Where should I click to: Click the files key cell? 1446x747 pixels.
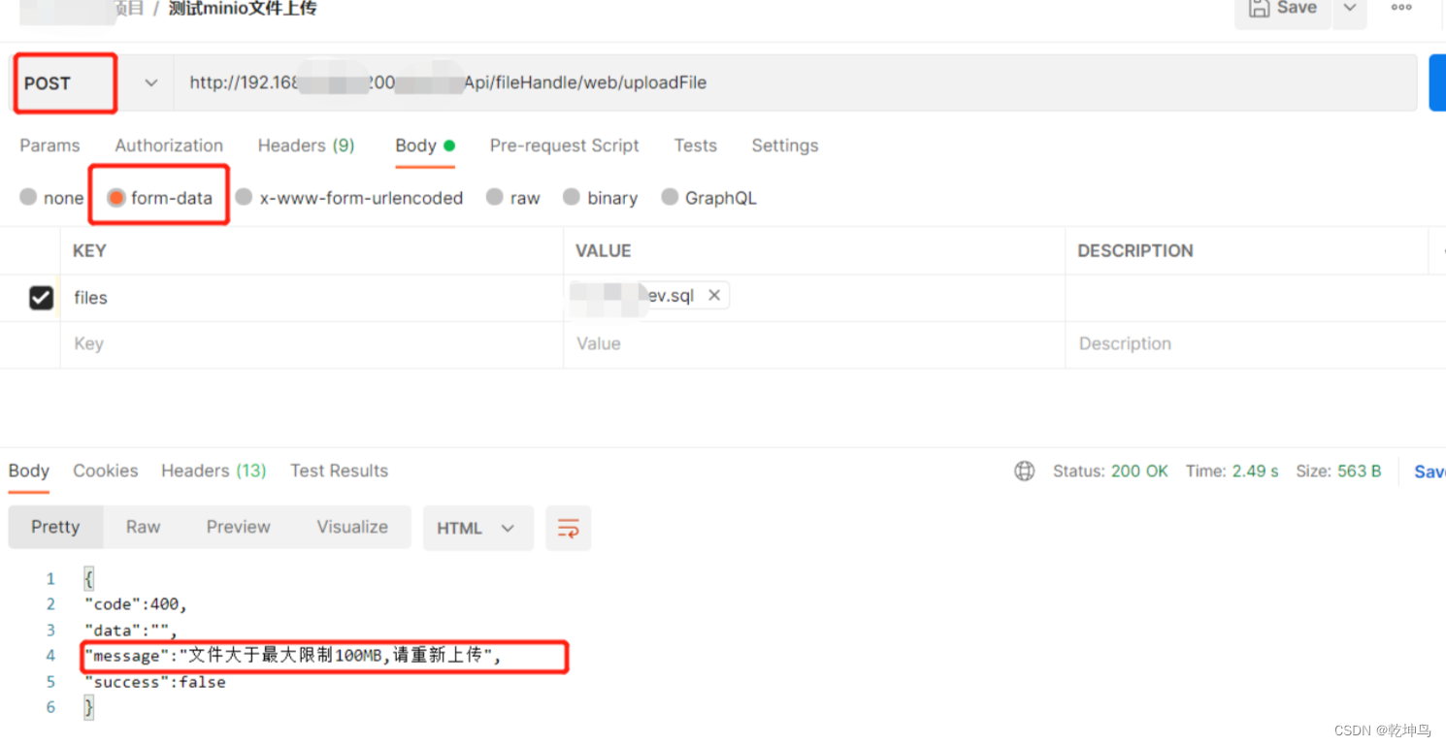point(311,298)
